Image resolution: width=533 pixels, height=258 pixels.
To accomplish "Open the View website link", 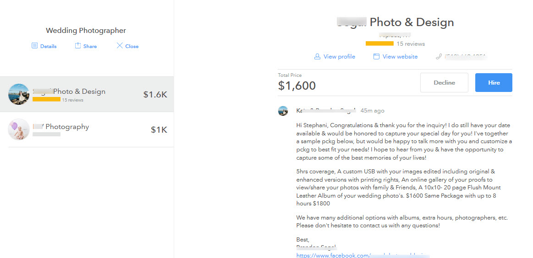I will (x=400, y=57).
